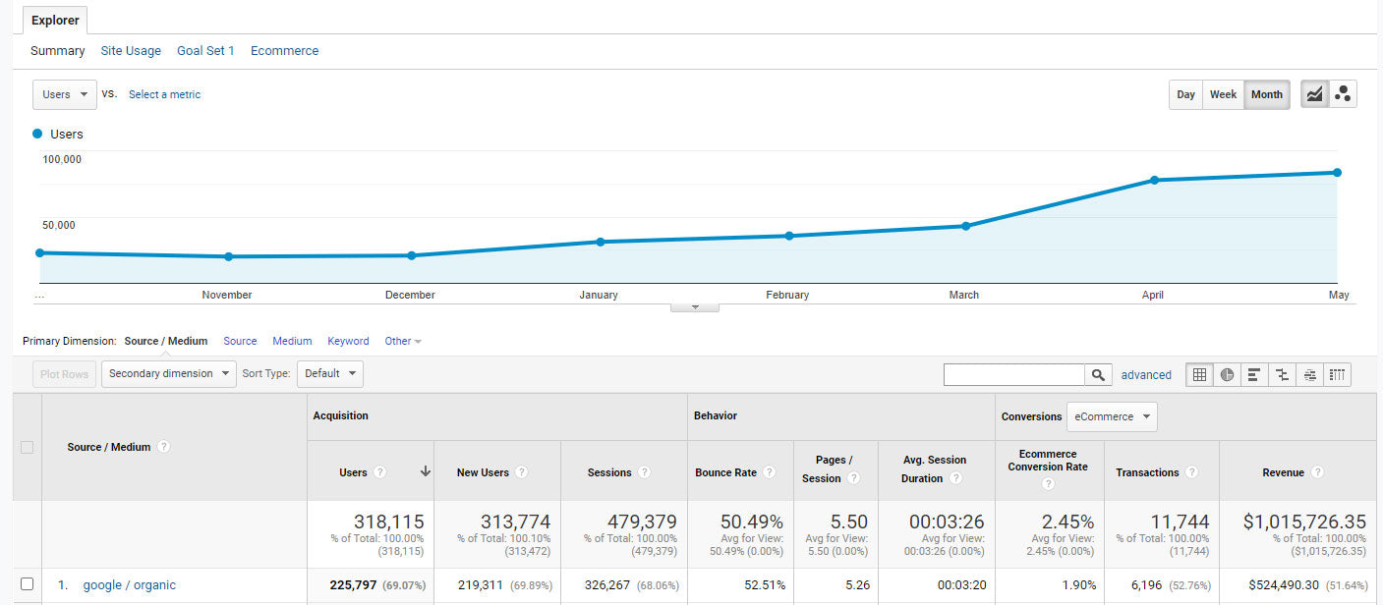The image size is (1383, 605).
Task: Open the Users metric dropdown
Action: pyautogui.click(x=65, y=94)
